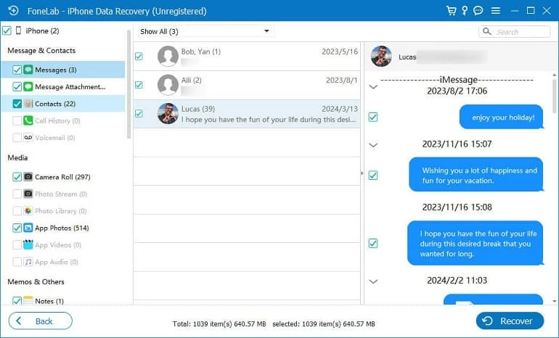Click the Contacts category icon
559x338 pixels.
[28, 104]
